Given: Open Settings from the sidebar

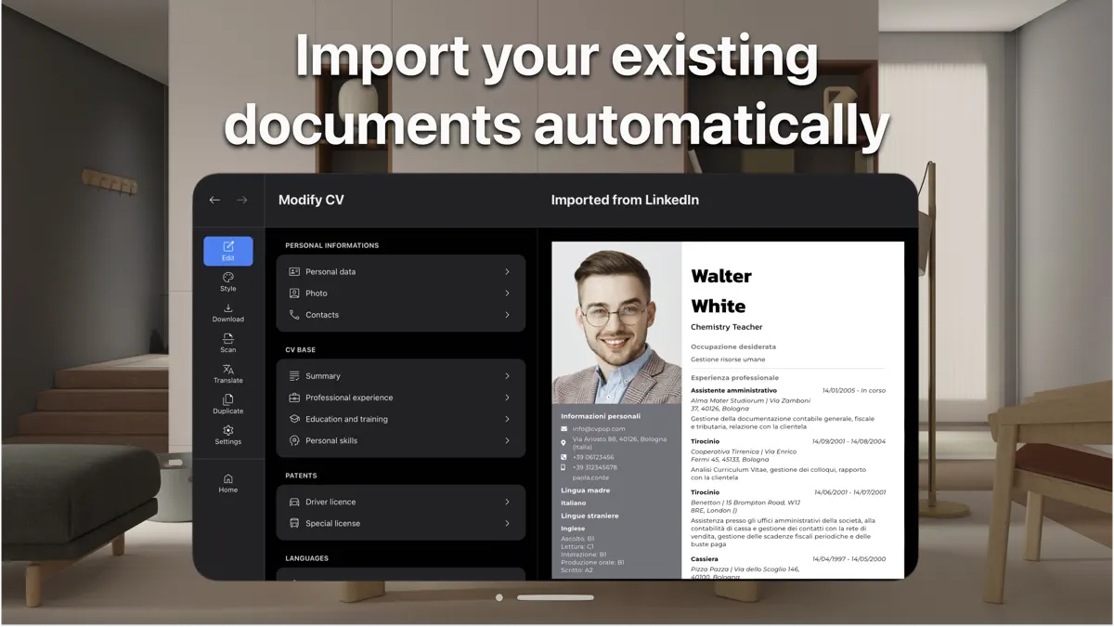Looking at the screenshot, I should coord(227,435).
